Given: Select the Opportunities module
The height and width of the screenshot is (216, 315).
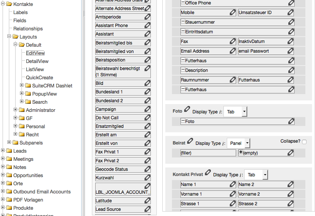Looking at the screenshot, I should click(x=28, y=175).
